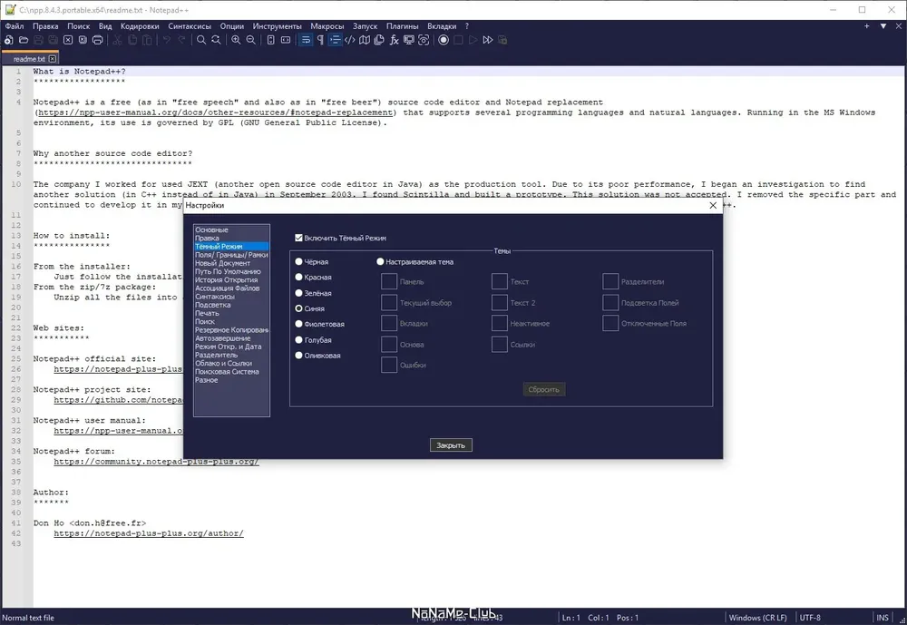Choose Настраиваемая тема radio option
The height and width of the screenshot is (625, 907).
(380, 261)
